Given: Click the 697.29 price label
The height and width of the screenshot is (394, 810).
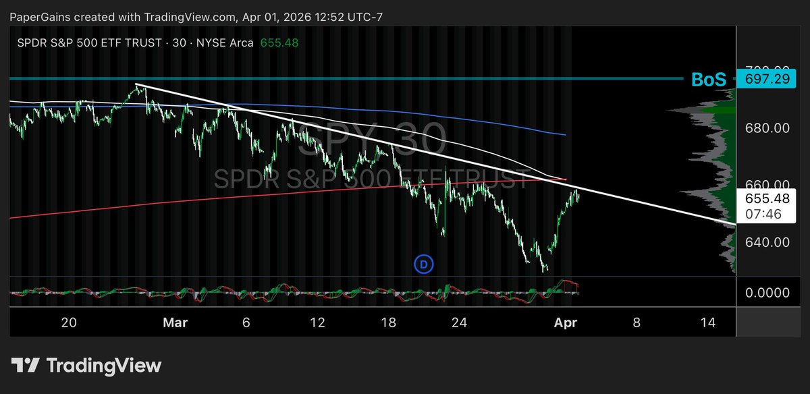Looking at the screenshot, I should (766, 80).
